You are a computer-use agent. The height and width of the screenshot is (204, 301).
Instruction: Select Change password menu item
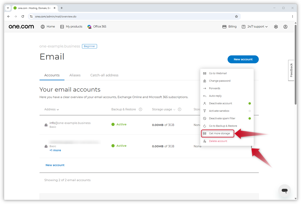click(227, 81)
